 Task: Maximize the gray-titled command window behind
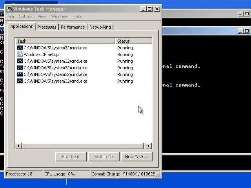247,14
